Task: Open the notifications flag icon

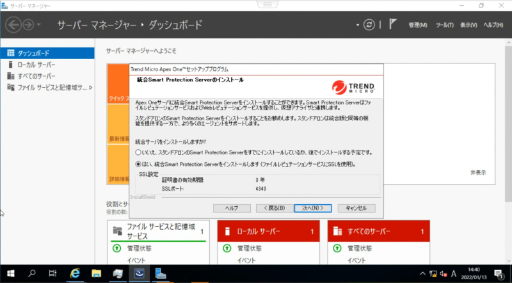Action: (x=392, y=24)
